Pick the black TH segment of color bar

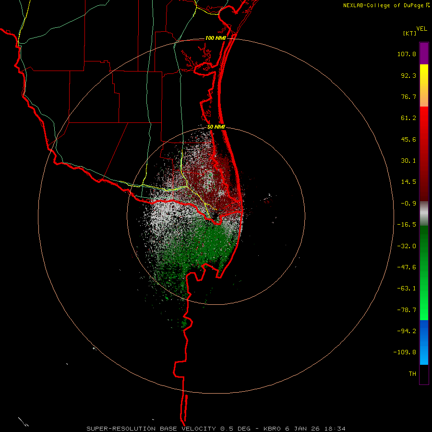pyautogui.click(x=424, y=374)
